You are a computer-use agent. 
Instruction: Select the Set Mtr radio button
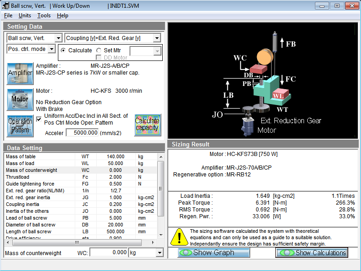click(x=98, y=50)
